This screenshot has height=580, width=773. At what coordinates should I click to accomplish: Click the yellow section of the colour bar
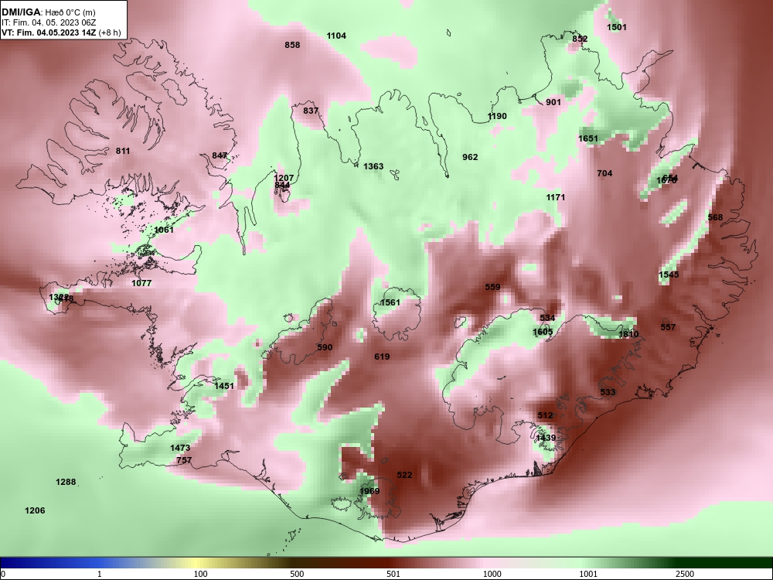(197, 563)
